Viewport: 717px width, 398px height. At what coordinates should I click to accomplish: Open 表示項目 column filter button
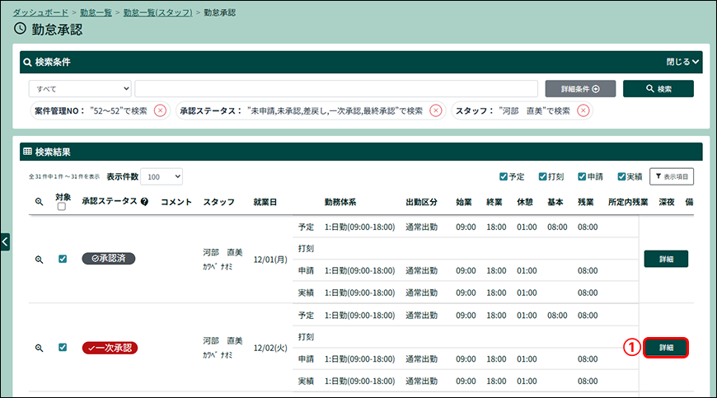point(672,176)
